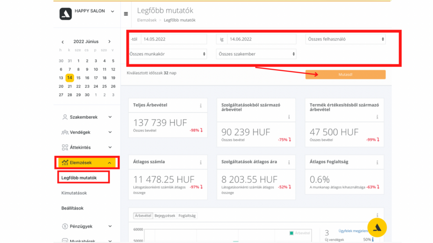Click the Áttekintés grid icon
Viewport: 433px width, 243px height.
point(65,148)
